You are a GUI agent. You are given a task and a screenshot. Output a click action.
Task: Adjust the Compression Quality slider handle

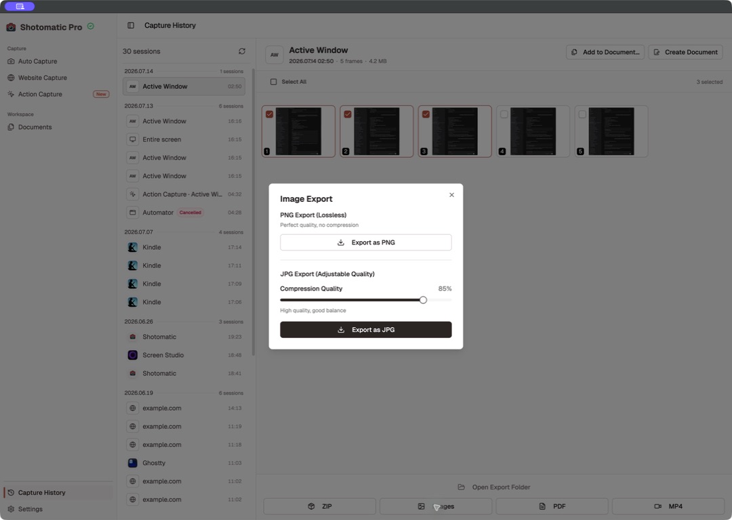click(423, 300)
